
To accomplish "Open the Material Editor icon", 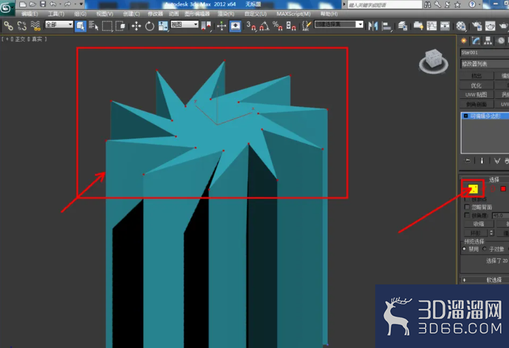I will pos(461,25).
